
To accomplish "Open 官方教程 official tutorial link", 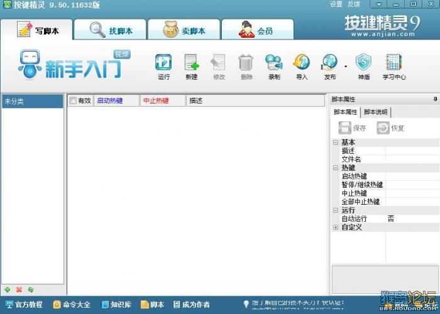I will 24,305.
